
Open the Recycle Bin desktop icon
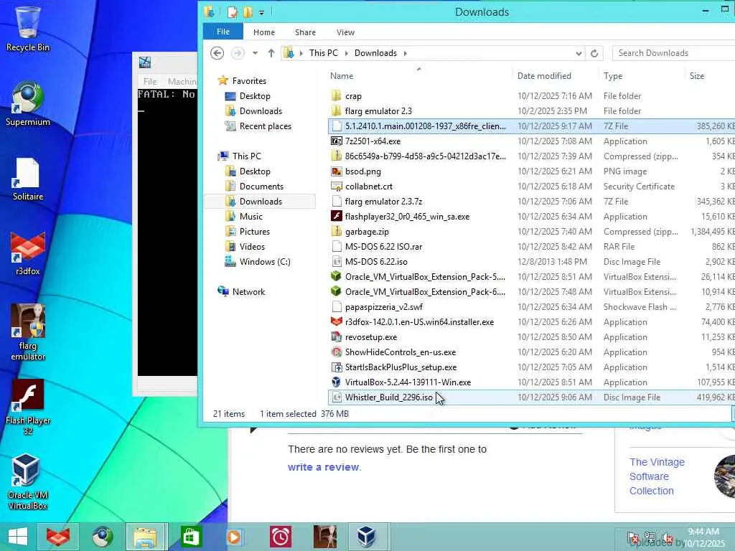28,28
